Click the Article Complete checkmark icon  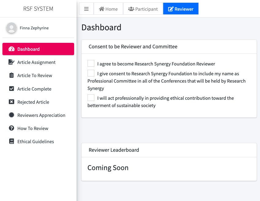click(x=11, y=89)
